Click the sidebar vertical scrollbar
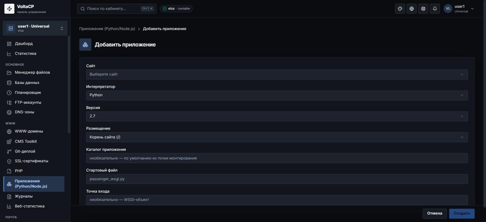 pos(69,84)
